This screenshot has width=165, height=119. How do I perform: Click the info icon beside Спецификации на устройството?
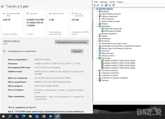pos(4,51)
